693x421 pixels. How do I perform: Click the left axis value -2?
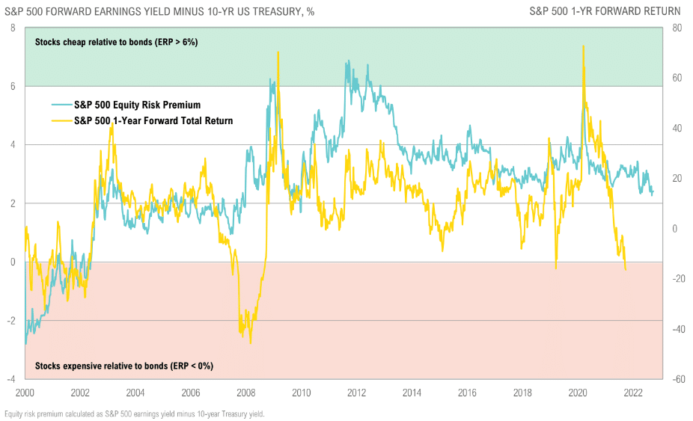(x=11, y=321)
